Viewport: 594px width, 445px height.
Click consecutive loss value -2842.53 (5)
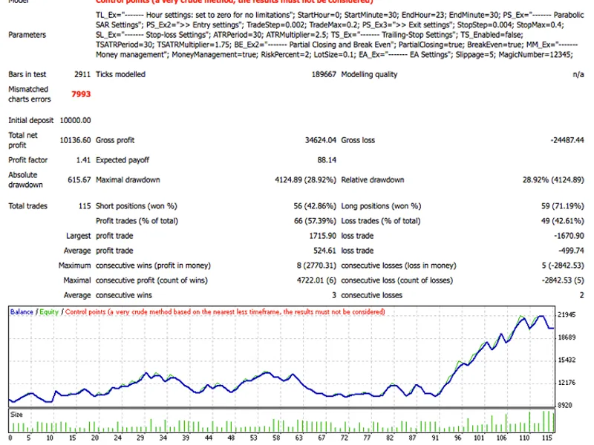tap(563, 280)
